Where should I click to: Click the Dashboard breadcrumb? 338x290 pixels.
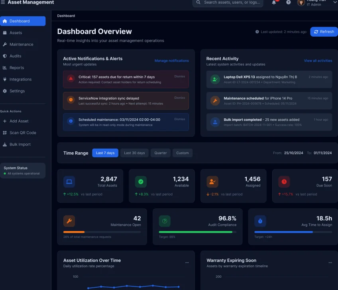(66, 16)
